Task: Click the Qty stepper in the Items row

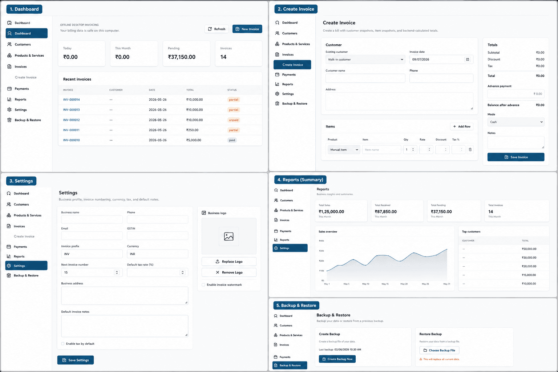Action: (x=413, y=150)
